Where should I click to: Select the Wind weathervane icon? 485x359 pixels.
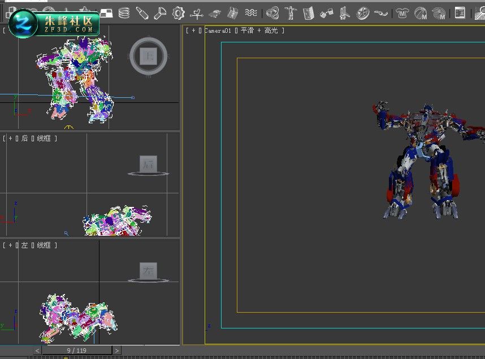[x=197, y=14]
